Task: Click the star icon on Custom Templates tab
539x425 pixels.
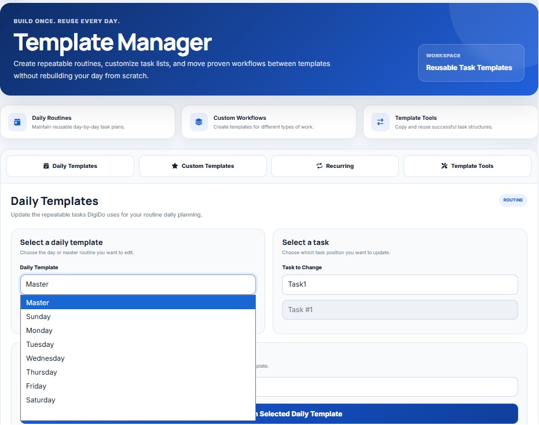Action: click(x=175, y=166)
